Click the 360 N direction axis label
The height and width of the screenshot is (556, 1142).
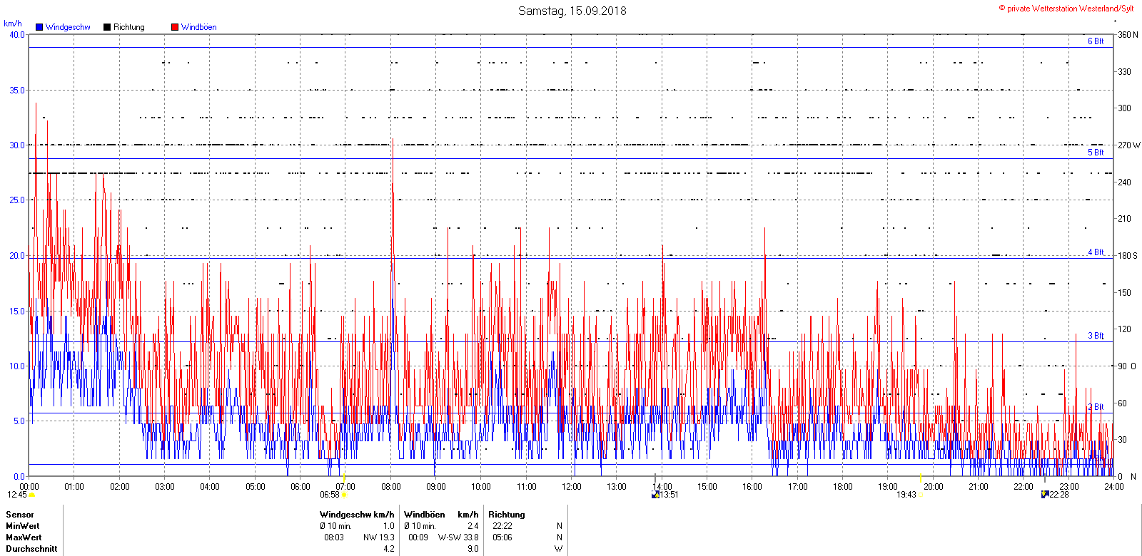pos(1128,34)
